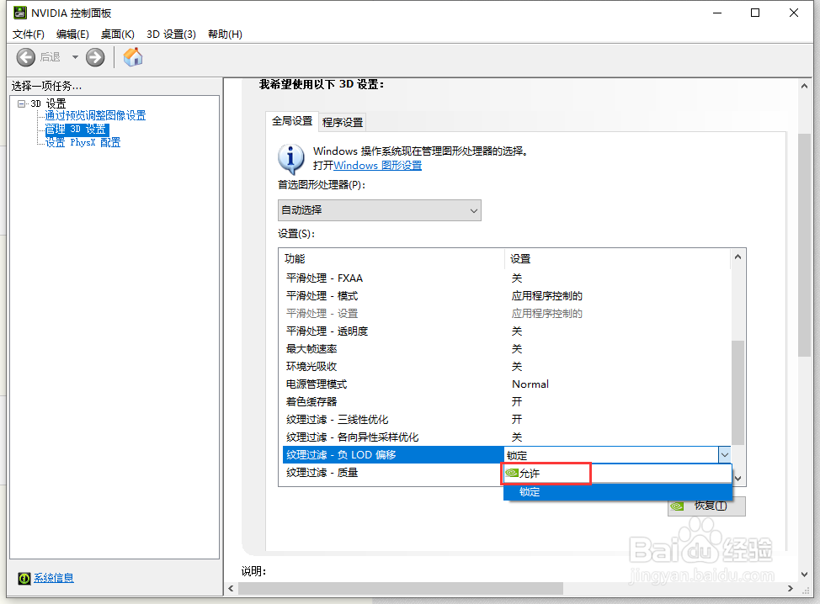The image size is (820, 604).
Task: Click the horizontal scrollbar thumb
Action: coord(401,589)
